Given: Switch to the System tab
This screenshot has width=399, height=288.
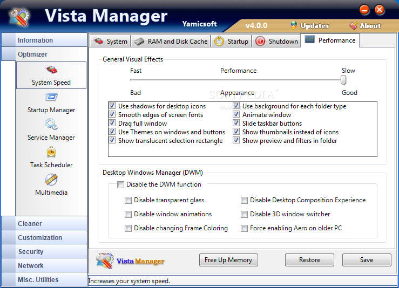Looking at the screenshot, I should coord(110,41).
